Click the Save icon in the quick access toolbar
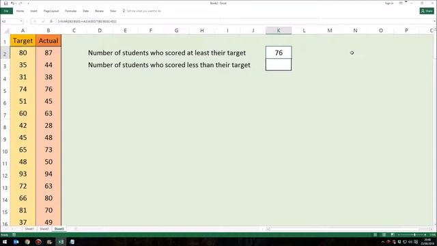This screenshot has height=246, width=437. [5, 3]
